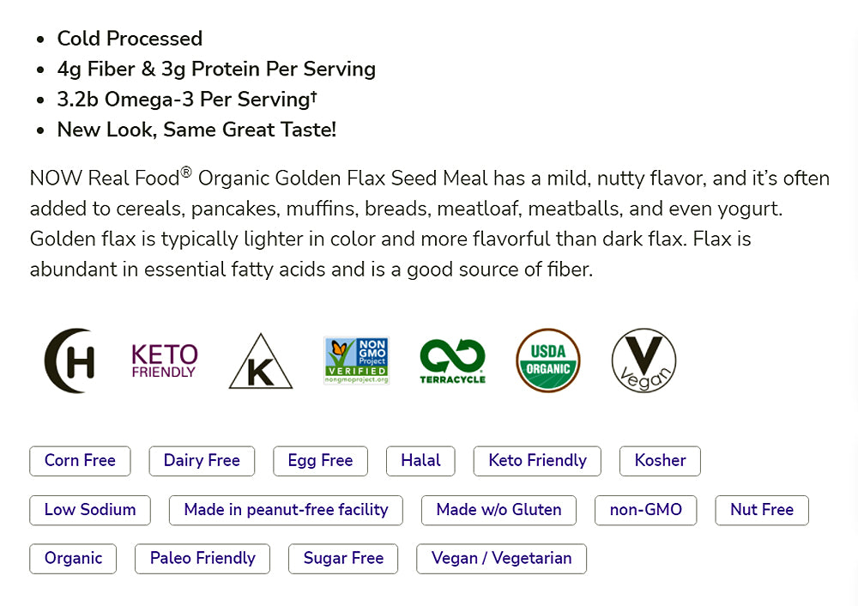
Task: Select the Dairy Free tag
Action: coord(202,461)
